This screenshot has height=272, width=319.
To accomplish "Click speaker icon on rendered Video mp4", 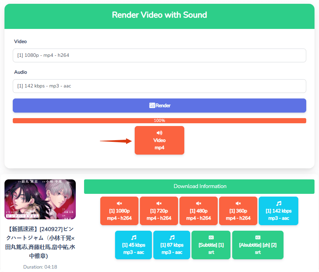I will (x=159, y=133).
